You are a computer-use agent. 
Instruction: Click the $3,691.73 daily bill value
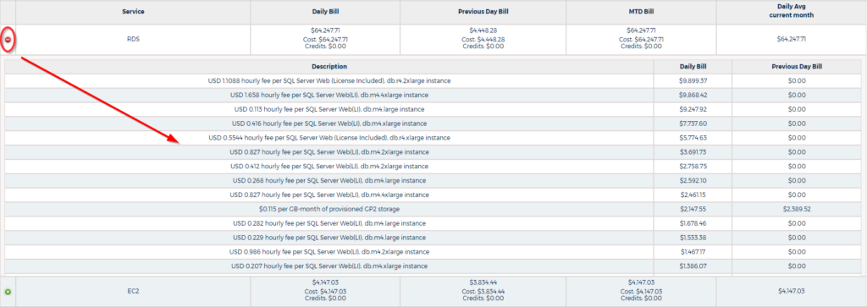click(x=693, y=152)
